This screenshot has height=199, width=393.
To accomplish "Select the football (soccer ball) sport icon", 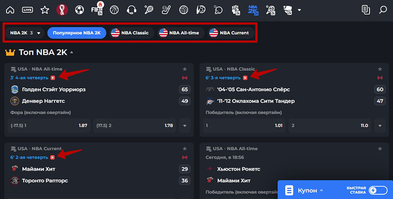I will 80,10.
